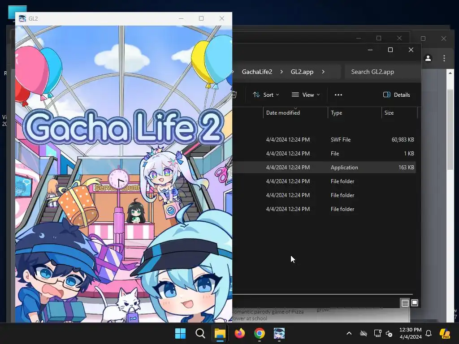
Task: Open the PRE app icon in tray corner
Action: point(445,333)
